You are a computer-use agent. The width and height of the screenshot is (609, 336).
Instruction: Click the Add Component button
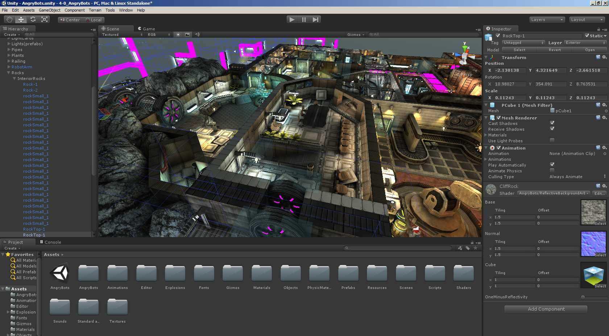(546, 309)
